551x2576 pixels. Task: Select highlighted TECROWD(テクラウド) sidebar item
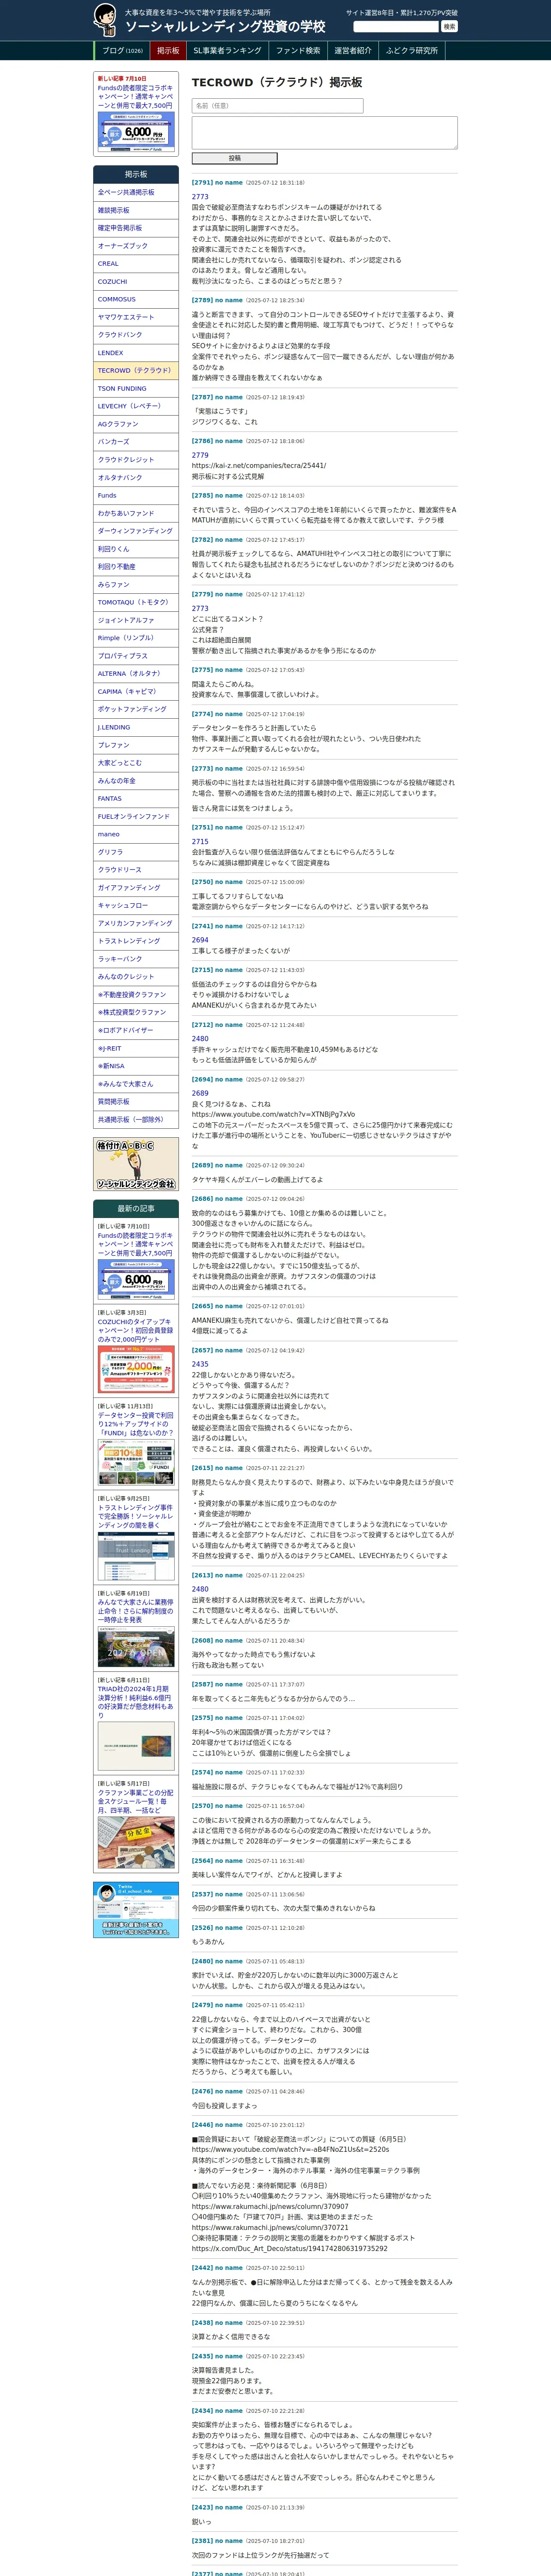click(136, 370)
